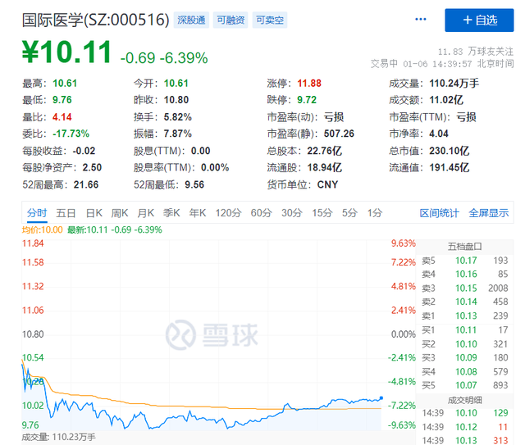Click the latest price dot on chart
The image size is (525, 445).
click(381, 398)
